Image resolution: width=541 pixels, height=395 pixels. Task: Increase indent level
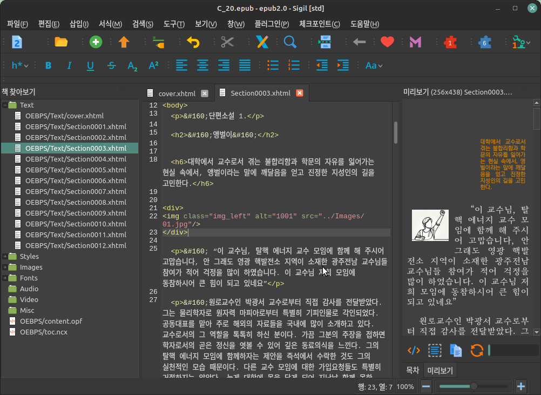[x=343, y=65]
